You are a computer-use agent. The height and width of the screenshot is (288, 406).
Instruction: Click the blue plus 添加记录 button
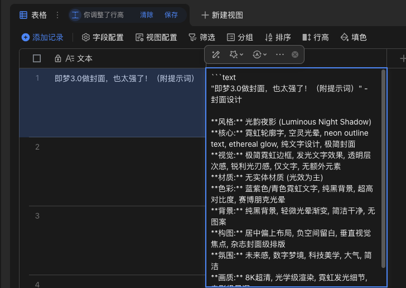pos(42,37)
